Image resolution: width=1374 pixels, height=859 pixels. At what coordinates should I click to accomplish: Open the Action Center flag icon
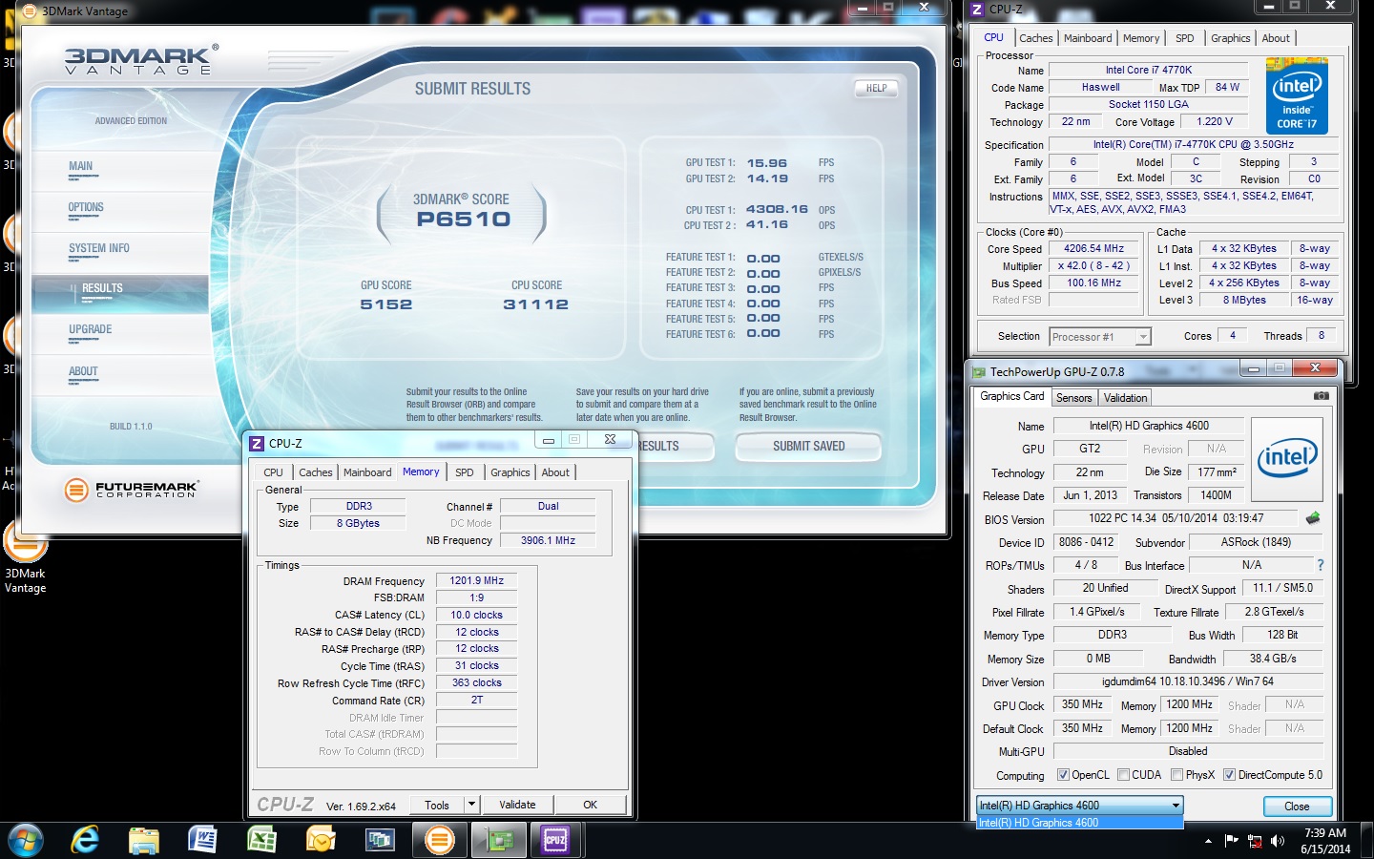1231,841
